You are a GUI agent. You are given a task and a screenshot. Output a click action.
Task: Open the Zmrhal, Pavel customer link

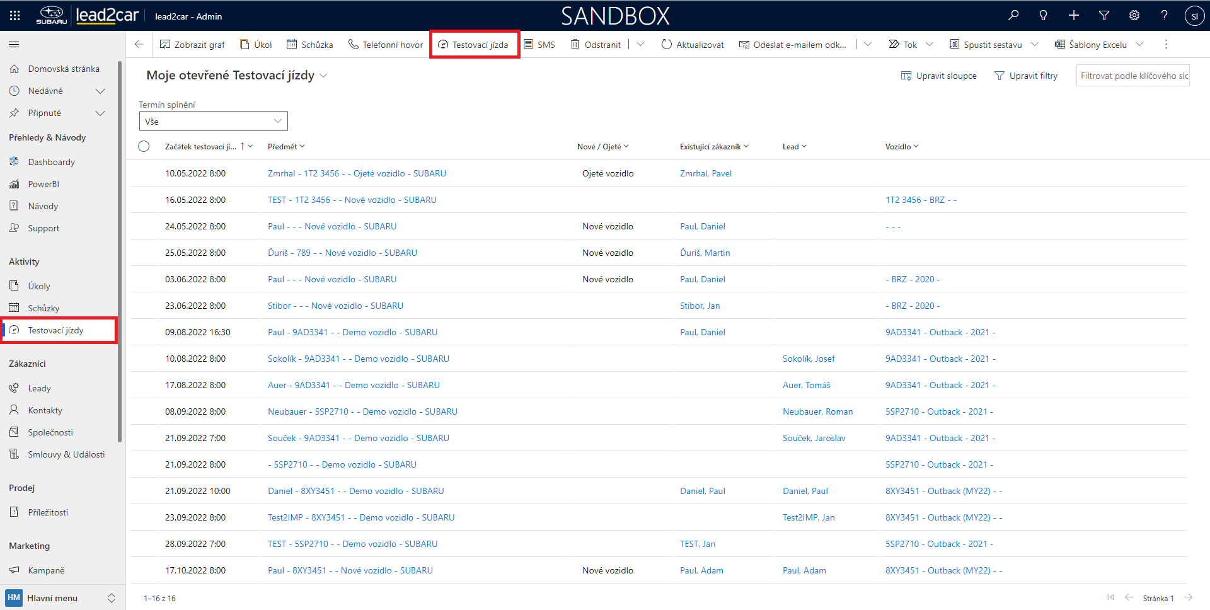[705, 173]
